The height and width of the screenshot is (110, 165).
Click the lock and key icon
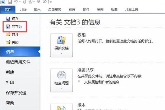coord(61,40)
